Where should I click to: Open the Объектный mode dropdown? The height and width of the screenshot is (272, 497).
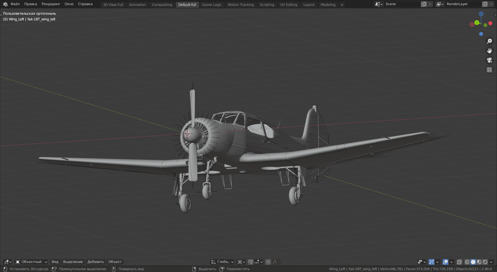point(31,262)
